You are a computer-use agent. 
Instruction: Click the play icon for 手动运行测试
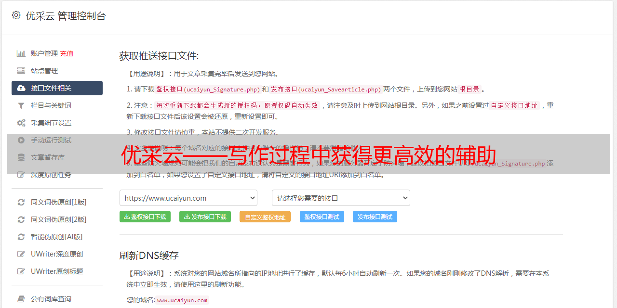(21, 140)
